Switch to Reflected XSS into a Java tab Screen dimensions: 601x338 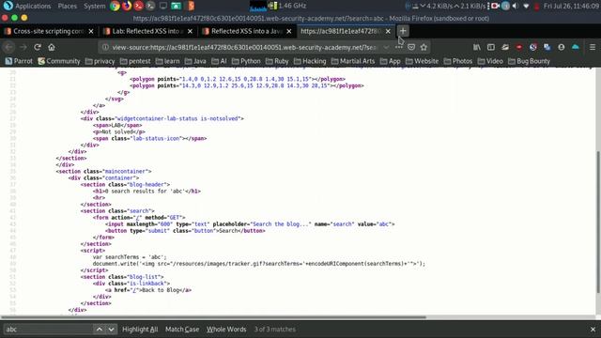click(246, 31)
